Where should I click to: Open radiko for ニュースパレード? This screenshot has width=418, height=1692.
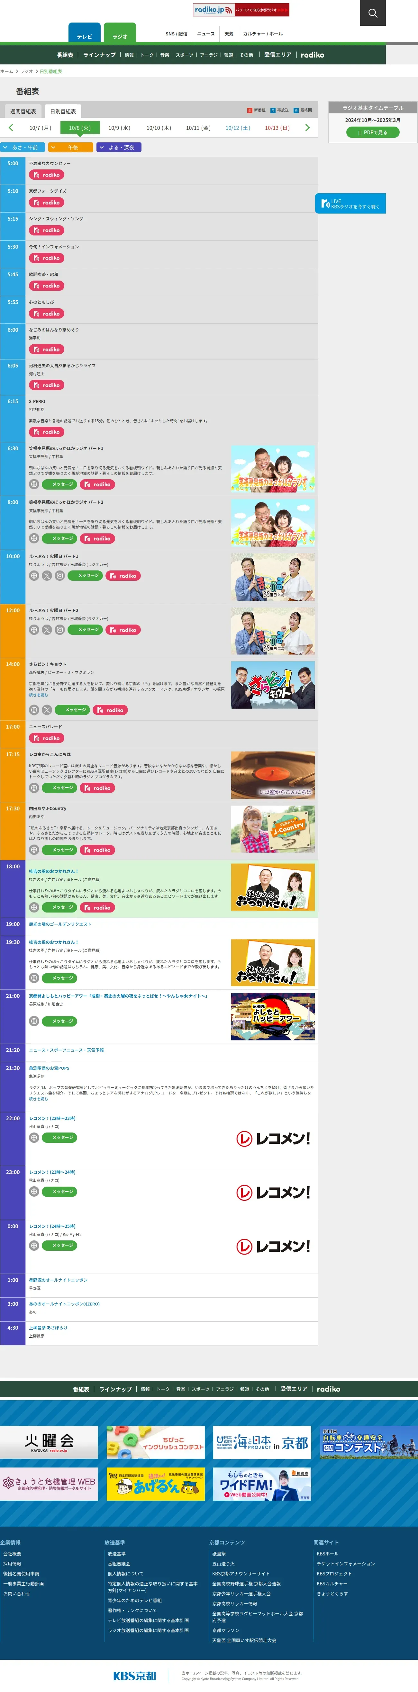coord(47,738)
